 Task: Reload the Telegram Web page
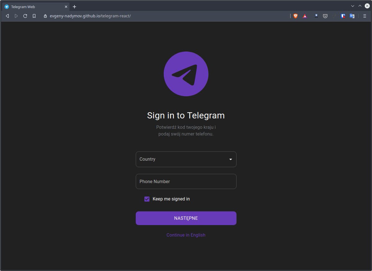[x=25, y=16]
